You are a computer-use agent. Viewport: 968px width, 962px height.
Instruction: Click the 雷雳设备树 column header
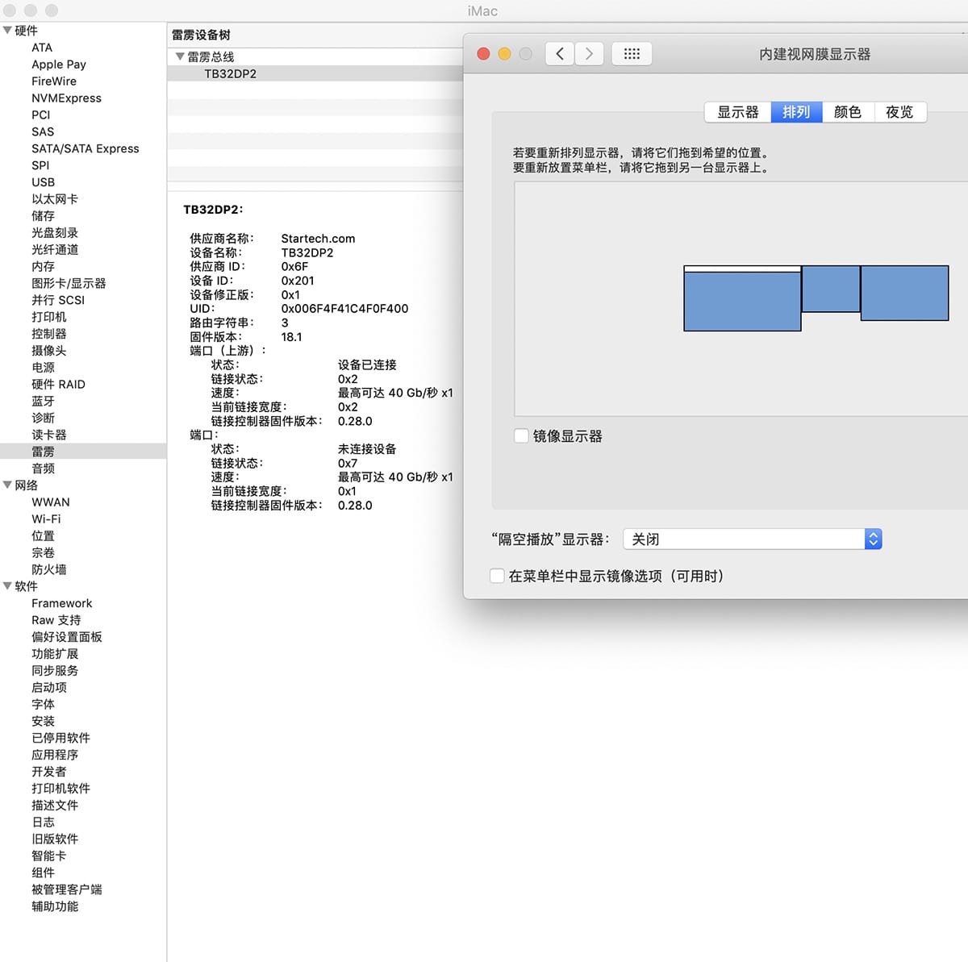tap(201, 35)
